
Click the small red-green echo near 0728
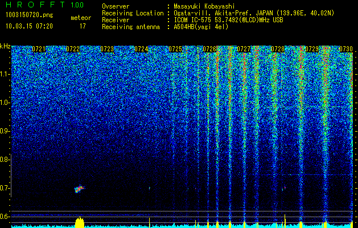pyautogui.click(x=283, y=189)
